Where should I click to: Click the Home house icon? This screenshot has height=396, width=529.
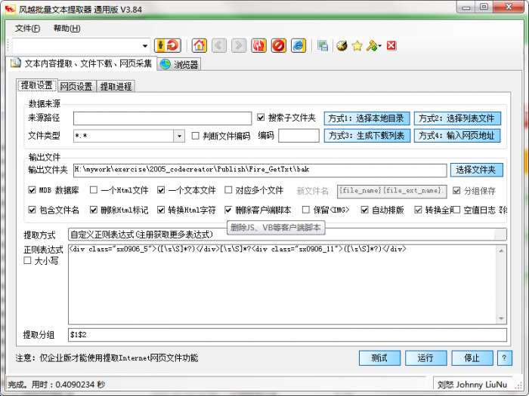tap(199, 45)
